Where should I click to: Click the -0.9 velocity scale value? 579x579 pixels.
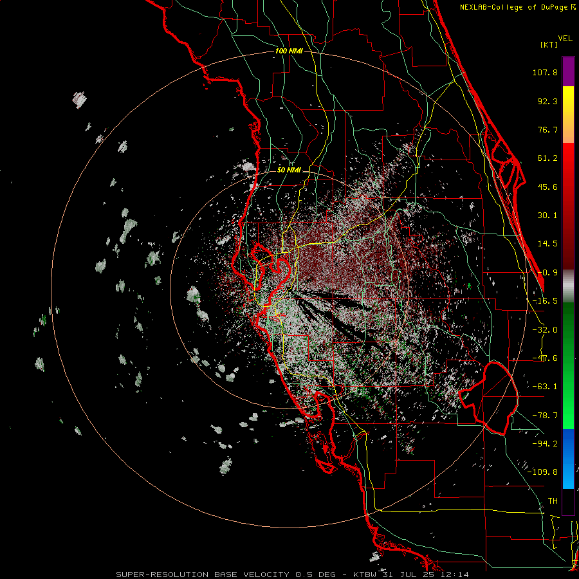547,273
